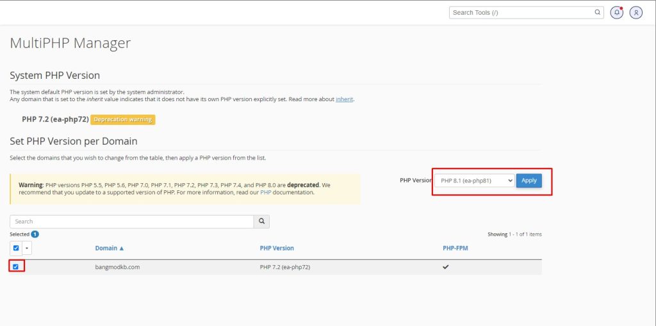Click the System PHP Version heading

point(55,76)
